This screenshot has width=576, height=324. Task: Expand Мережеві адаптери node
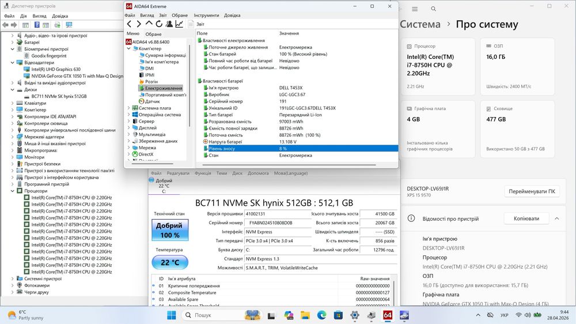(x=13, y=137)
